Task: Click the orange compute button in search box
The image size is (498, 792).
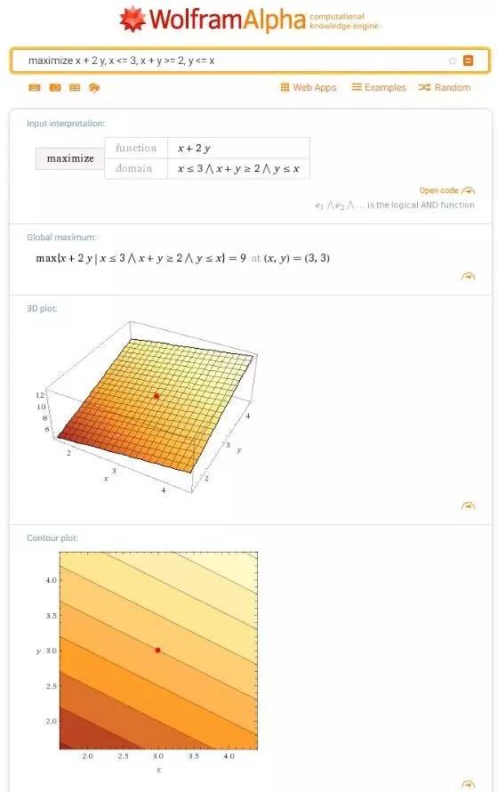Action: tap(469, 61)
